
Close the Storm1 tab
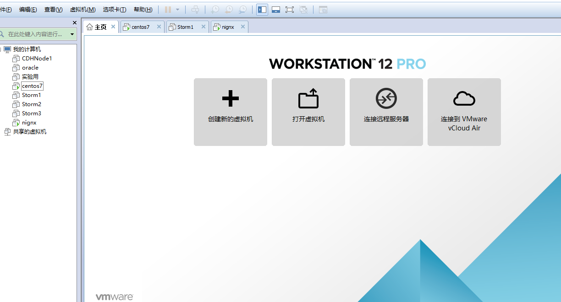(203, 27)
